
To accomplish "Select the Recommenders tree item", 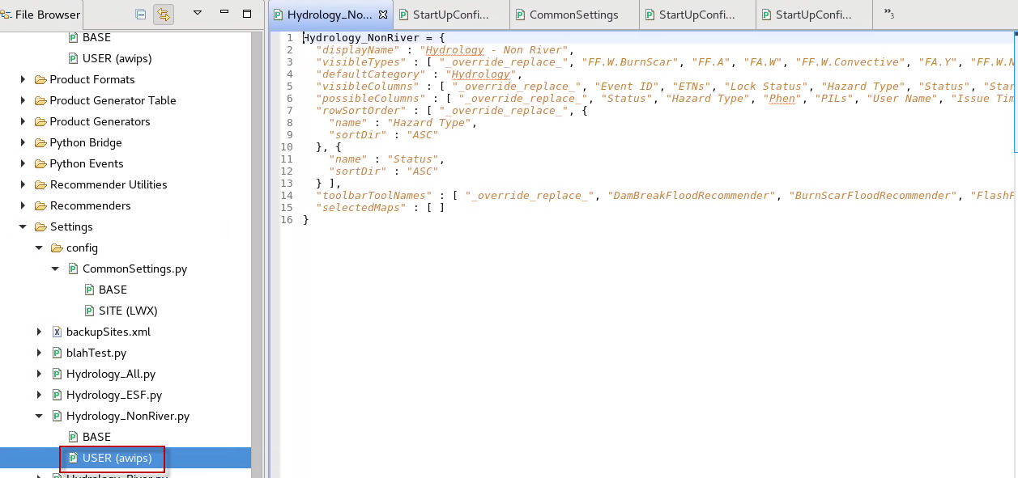I will pos(91,205).
